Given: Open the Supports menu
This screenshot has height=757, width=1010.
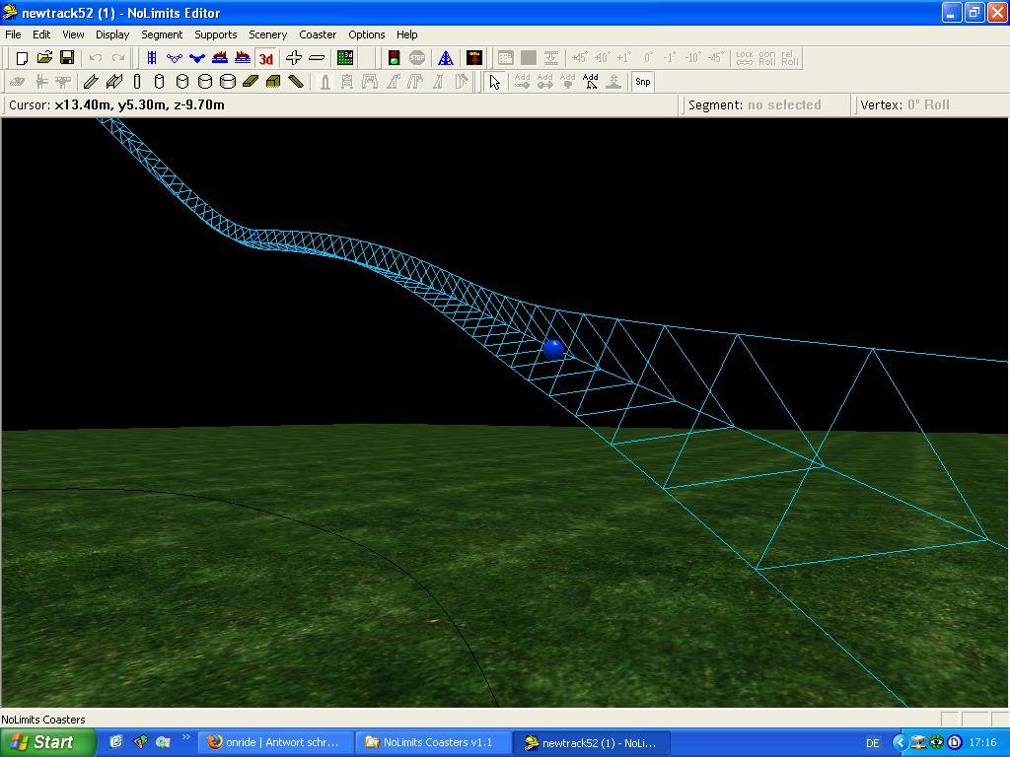Looking at the screenshot, I should 216,34.
